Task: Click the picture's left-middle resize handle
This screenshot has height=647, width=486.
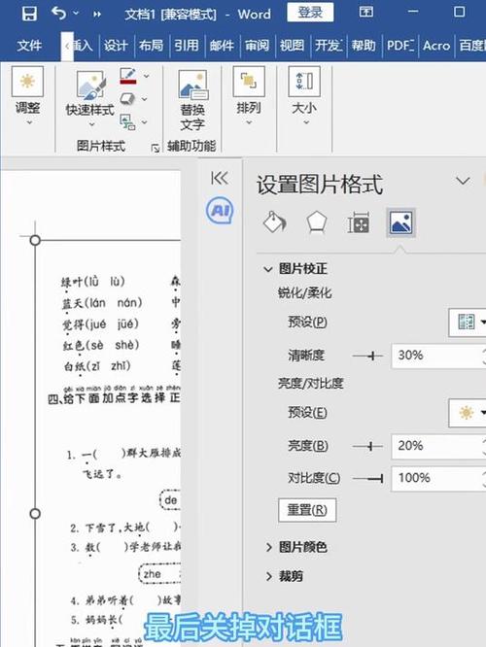Action: click(x=35, y=514)
